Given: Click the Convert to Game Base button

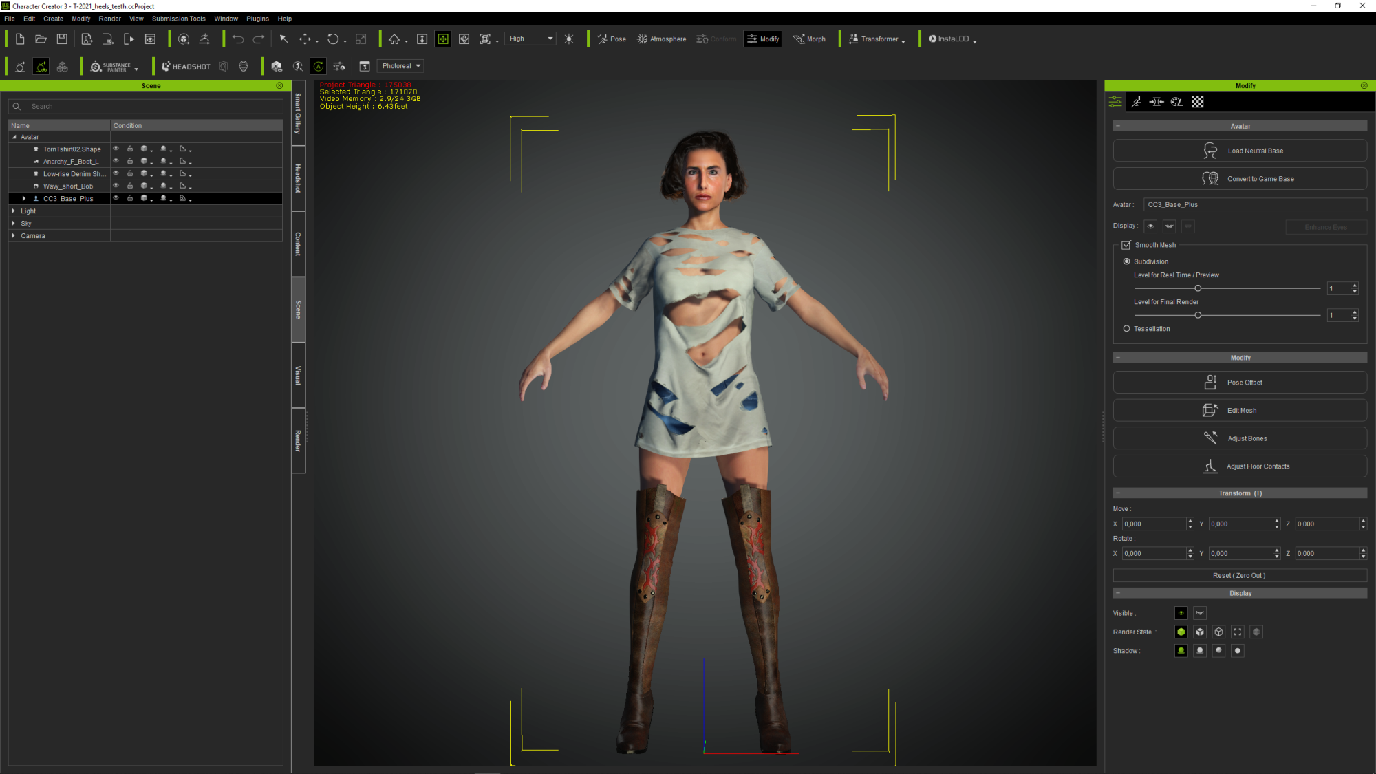Looking at the screenshot, I should click(1240, 179).
